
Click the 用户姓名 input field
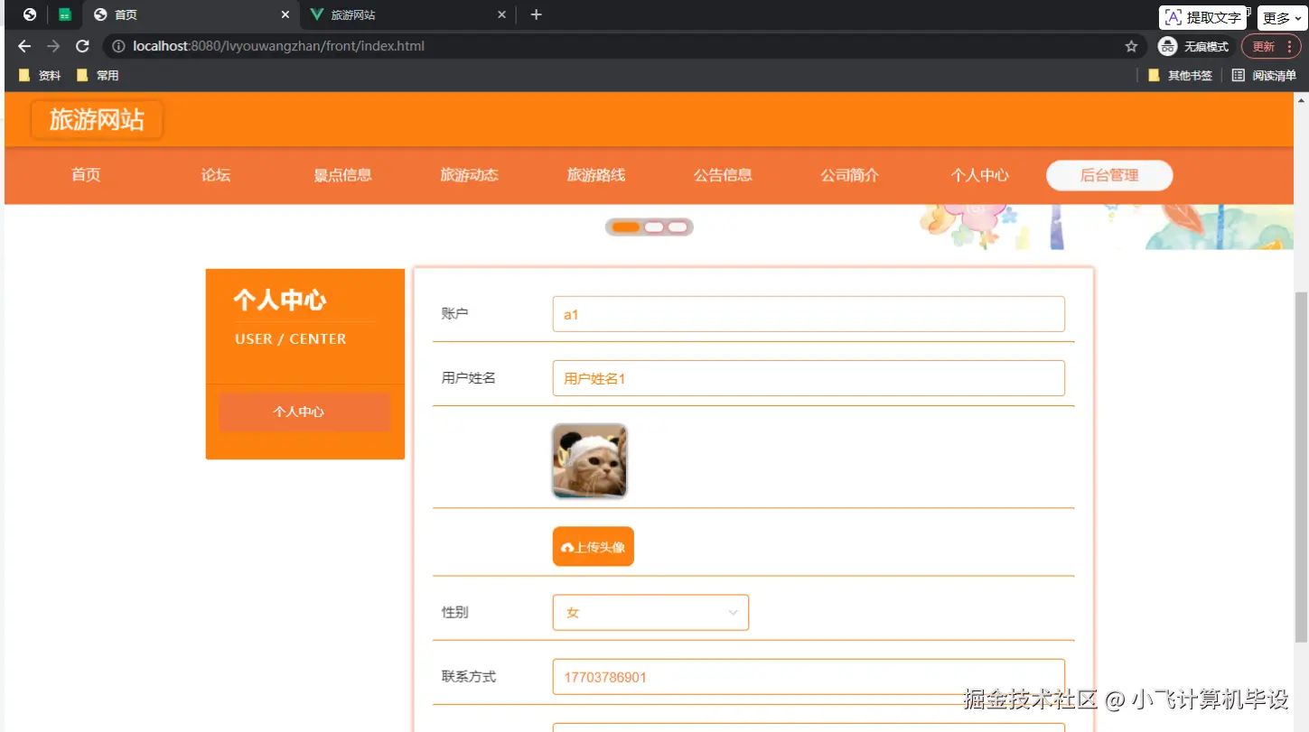809,378
